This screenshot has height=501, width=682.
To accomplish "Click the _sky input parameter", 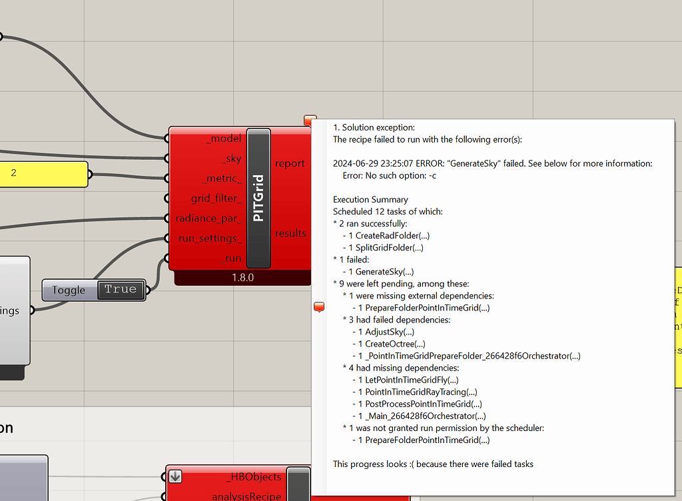I will pos(230,159).
